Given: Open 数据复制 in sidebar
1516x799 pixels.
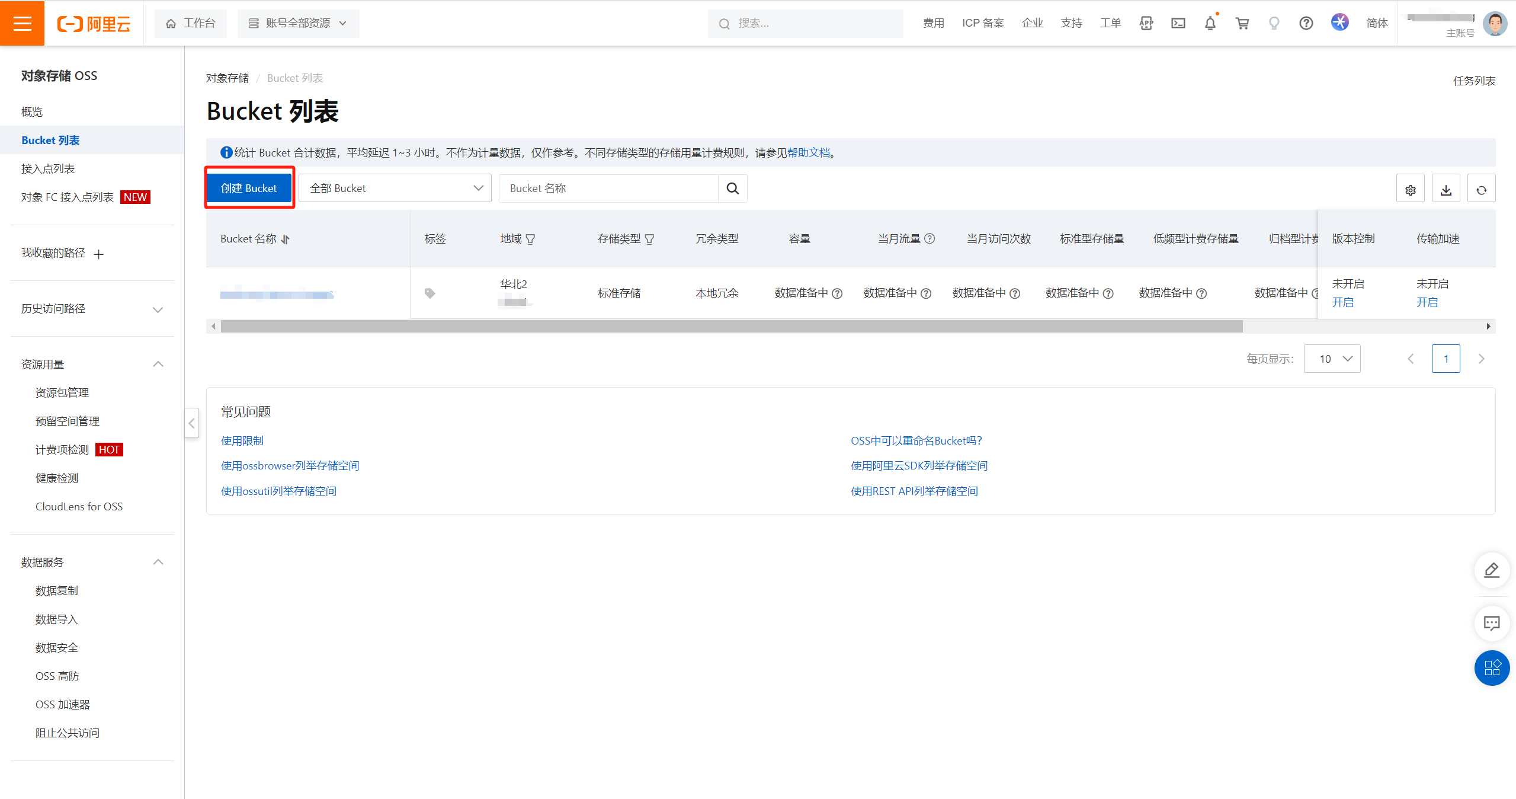Looking at the screenshot, I should tap(57, 591).
